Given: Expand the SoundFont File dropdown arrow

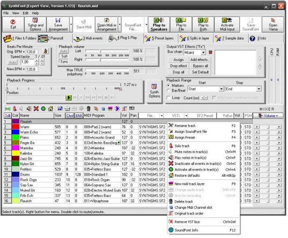Looking at the screenshot, I should click(146, 25).
